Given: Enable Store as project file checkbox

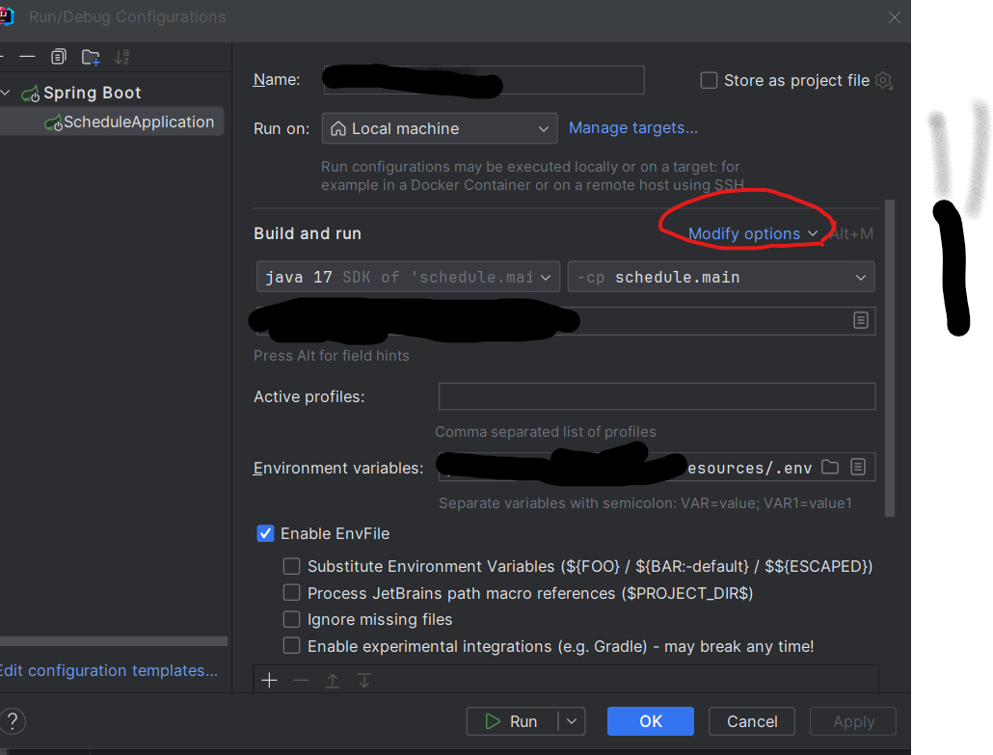Looking at the screenshot, I should (x=709, y=80).
